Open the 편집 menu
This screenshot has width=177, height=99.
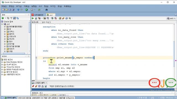click(x=11, y=6)
